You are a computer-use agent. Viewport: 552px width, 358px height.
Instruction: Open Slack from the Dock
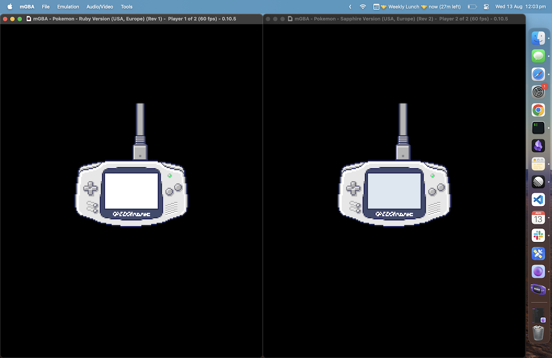pyautogui.click(x=538, y=236)
